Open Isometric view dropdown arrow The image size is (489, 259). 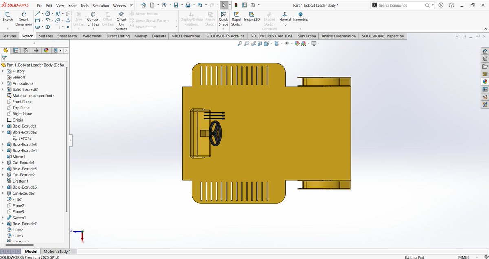(300, 29)
